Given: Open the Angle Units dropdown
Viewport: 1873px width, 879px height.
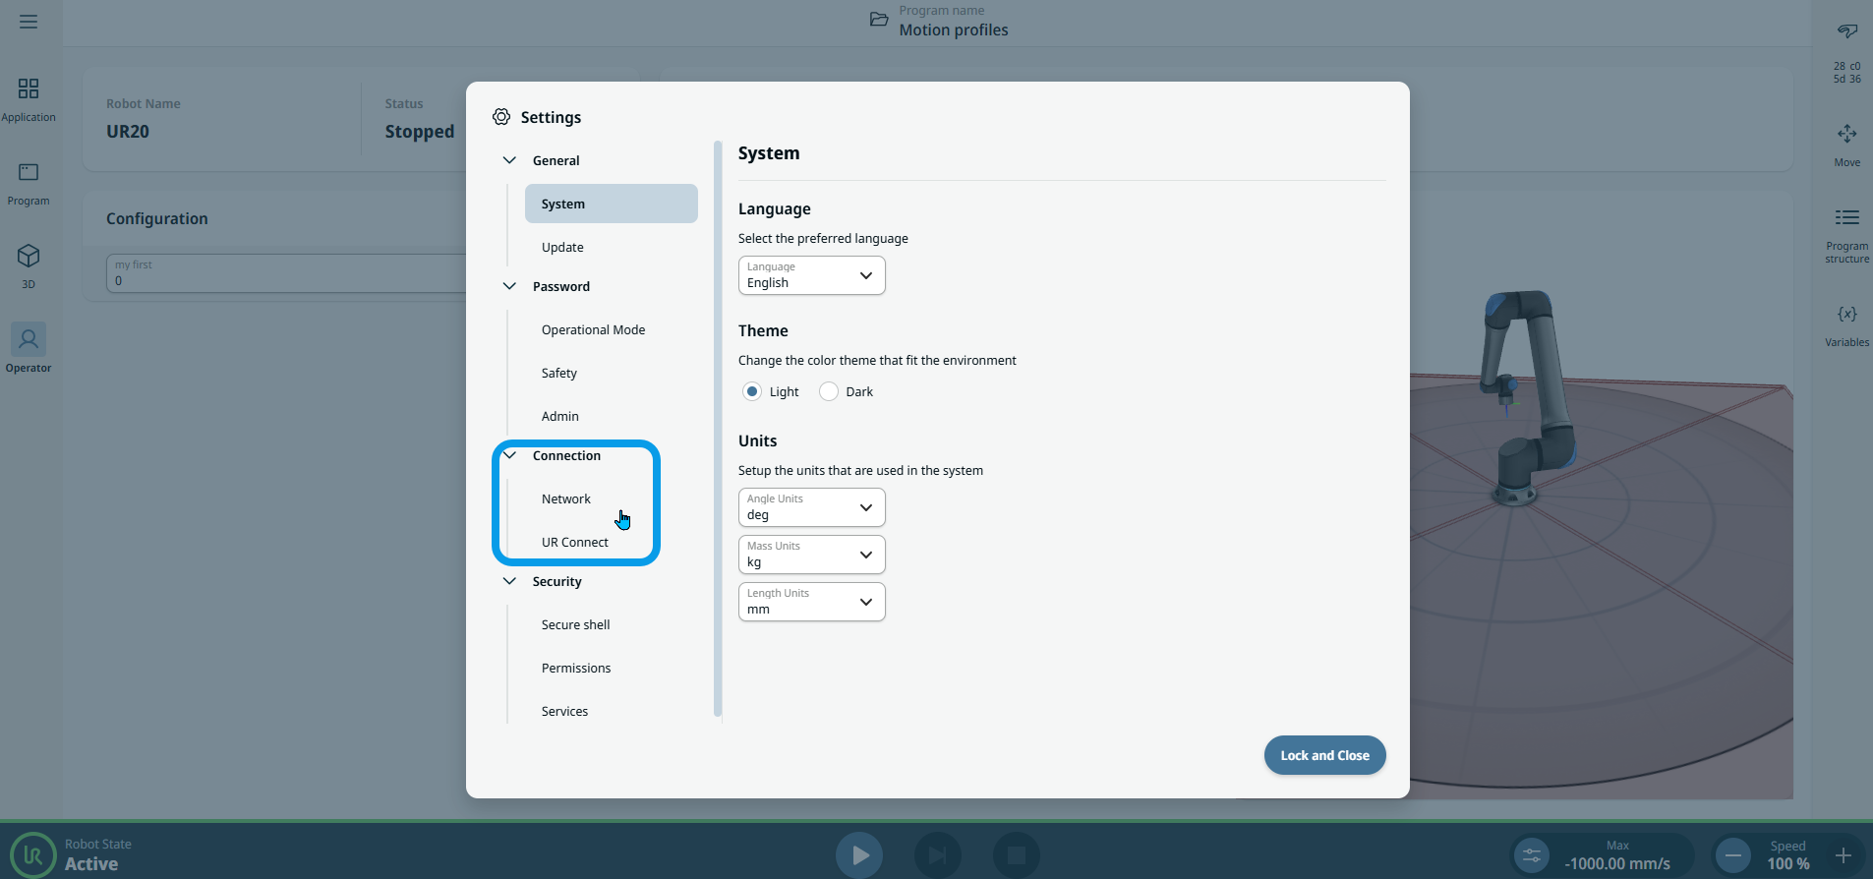Looking at the screenshot, I should tap(811, 507).
